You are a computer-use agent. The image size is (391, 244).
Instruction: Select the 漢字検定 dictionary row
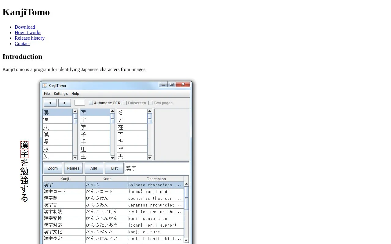(x=113, y=239)
